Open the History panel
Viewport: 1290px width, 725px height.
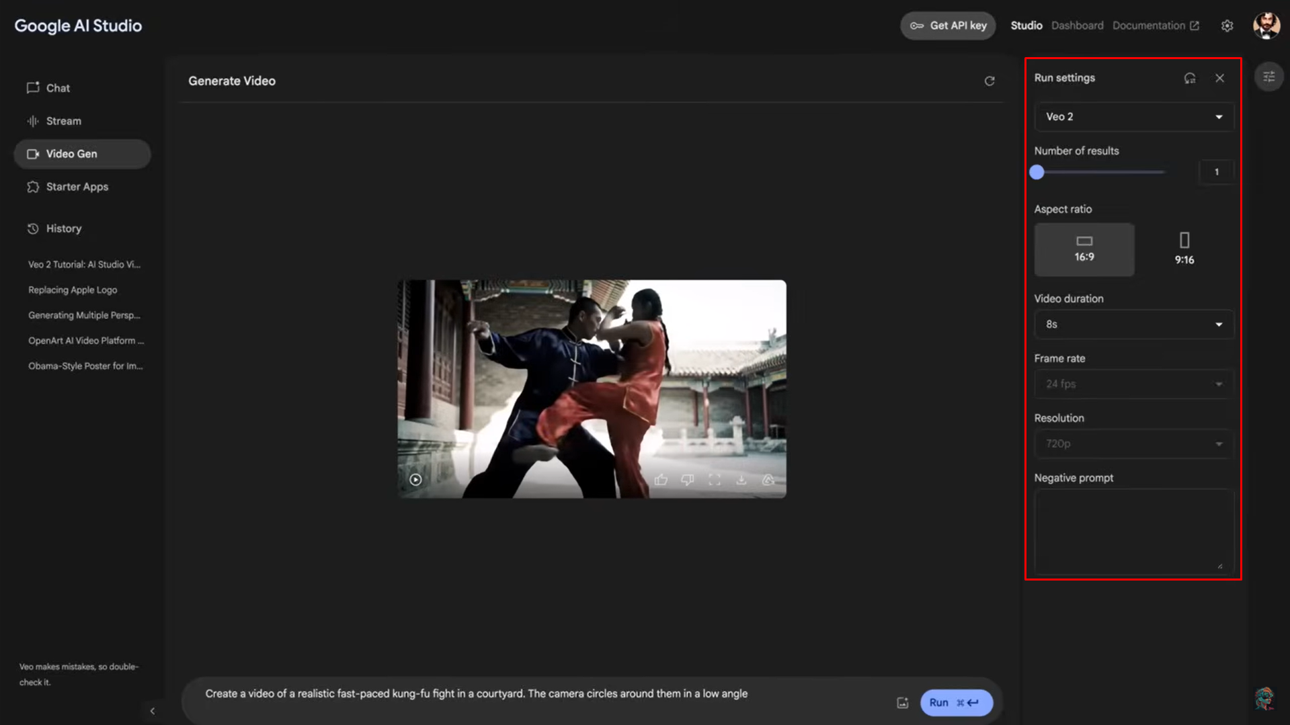click(x=64, y=228)
